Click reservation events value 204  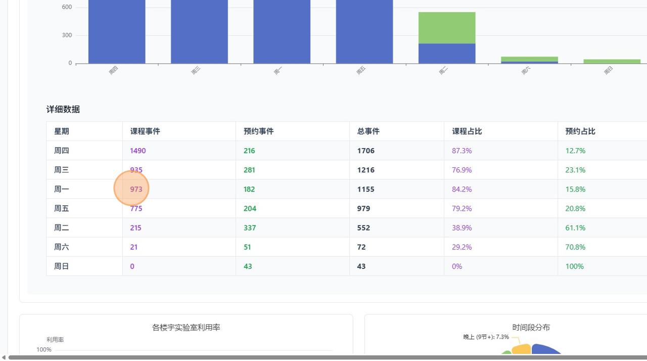click(250, 208)
